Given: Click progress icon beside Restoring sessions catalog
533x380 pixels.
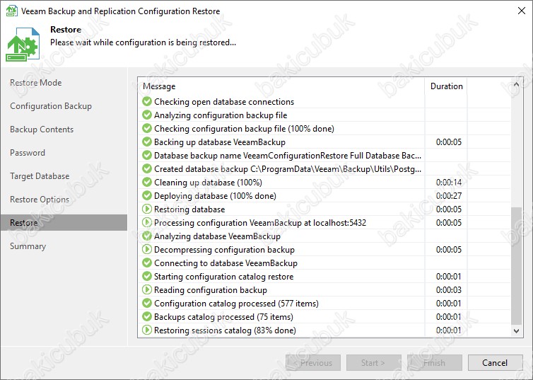Looking at the screenshot, I should (147, 330).
